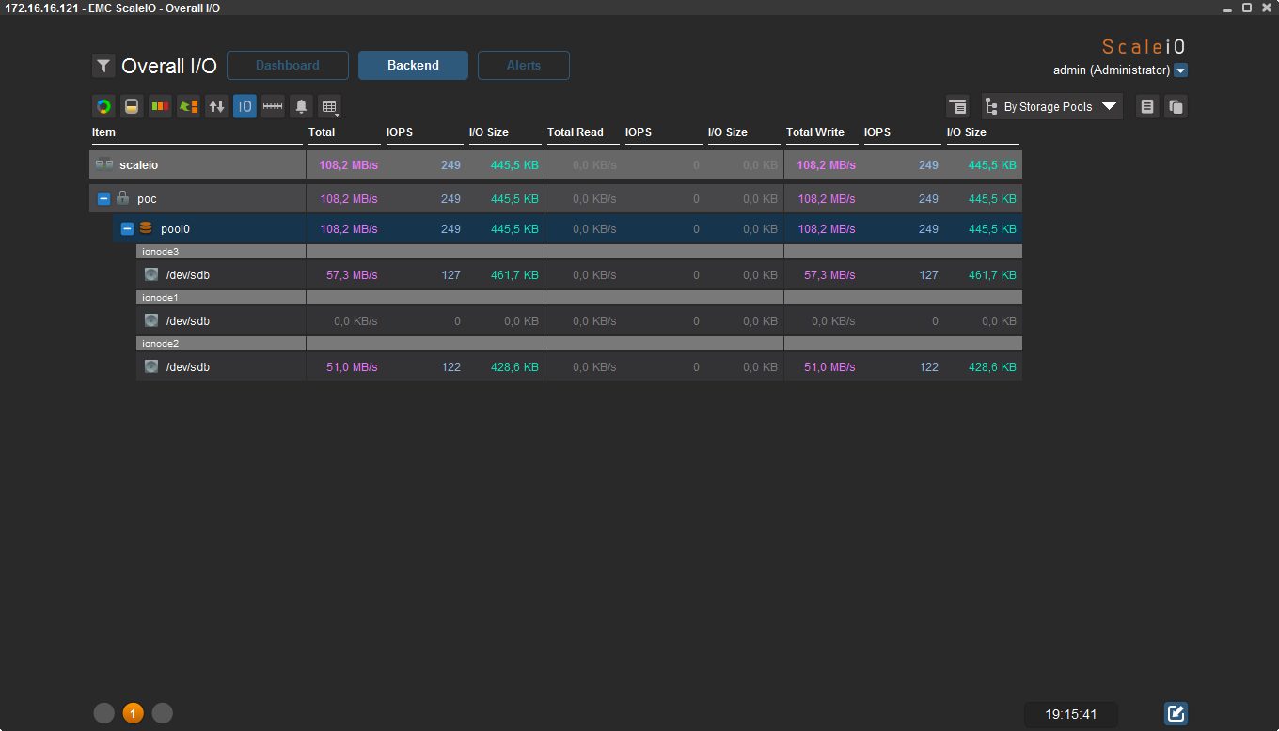
Task: Click the 428,6 KB I/O Size under Total Write
Action: 992,367
